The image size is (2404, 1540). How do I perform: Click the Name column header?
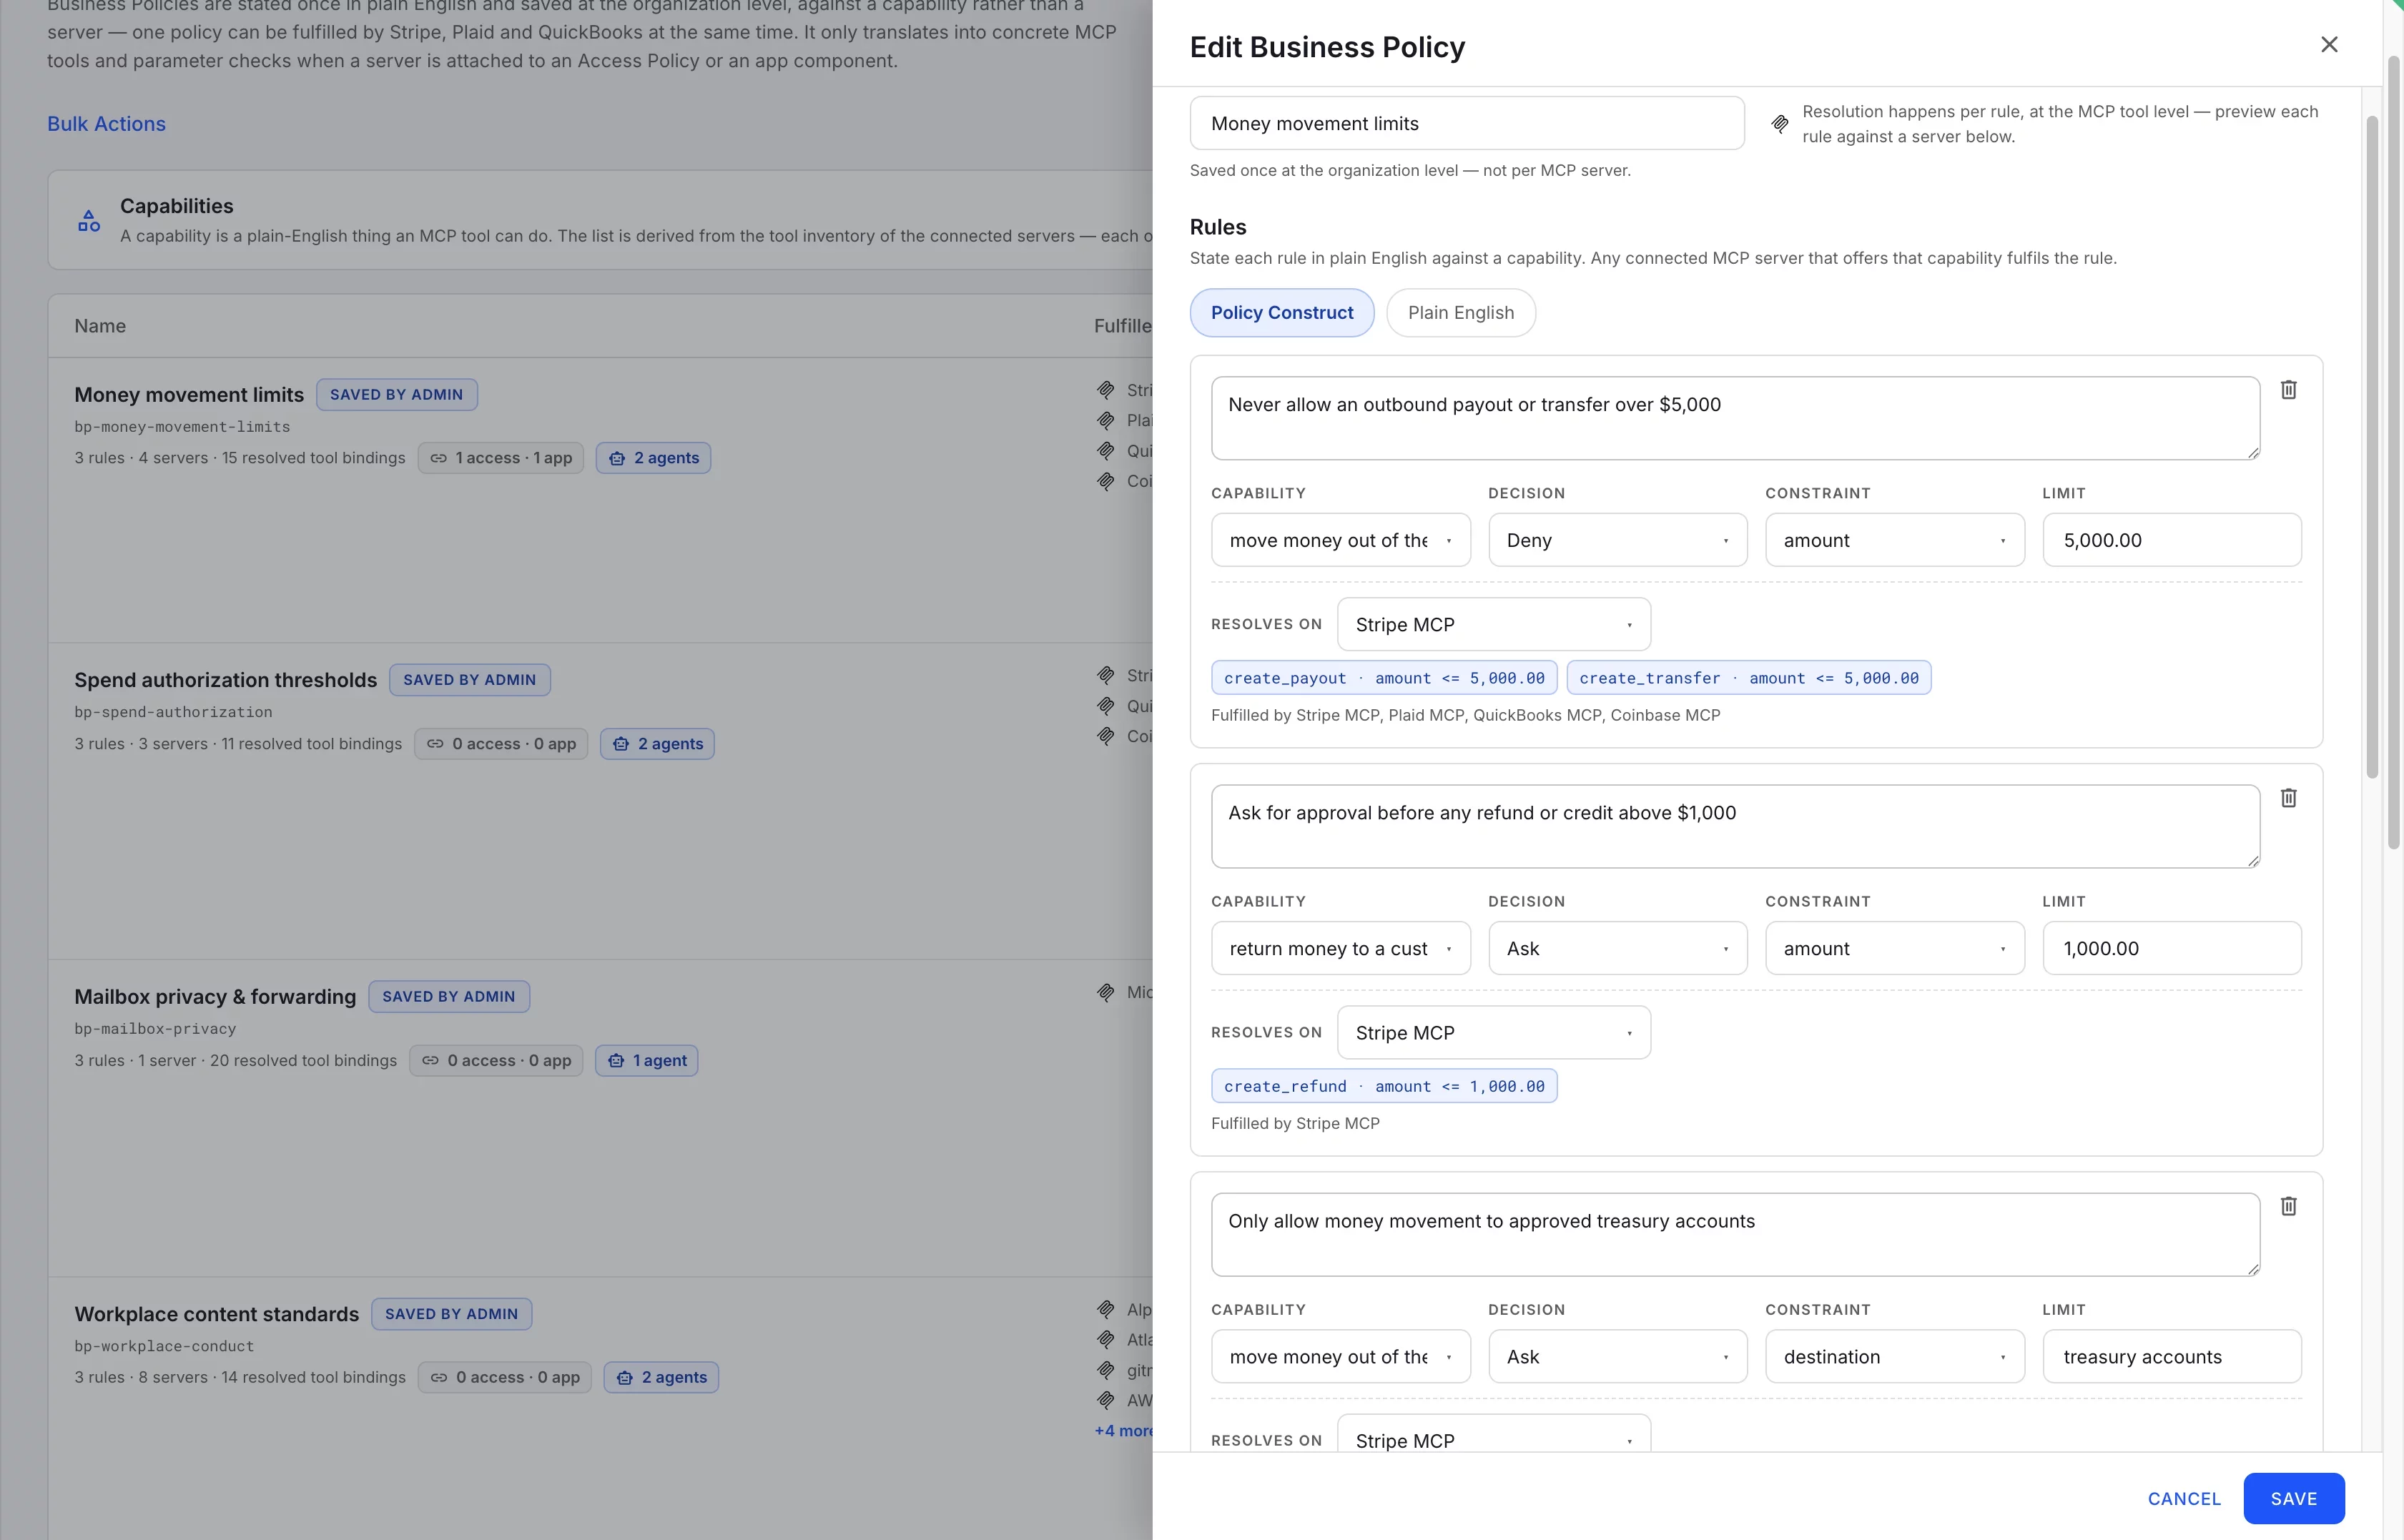(100, 326)
